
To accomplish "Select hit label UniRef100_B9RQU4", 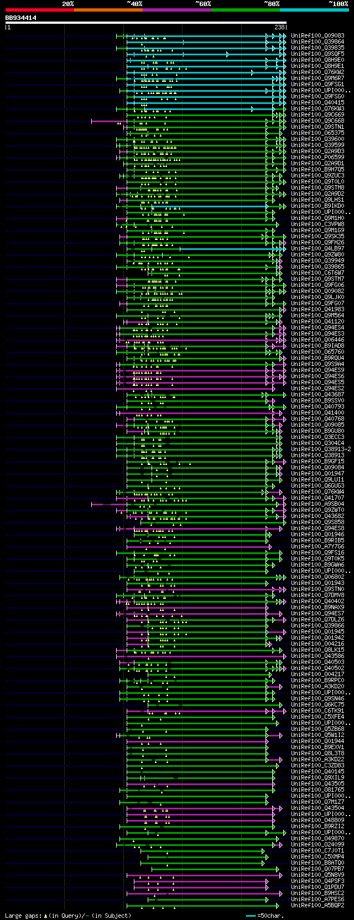I will 317,358.
